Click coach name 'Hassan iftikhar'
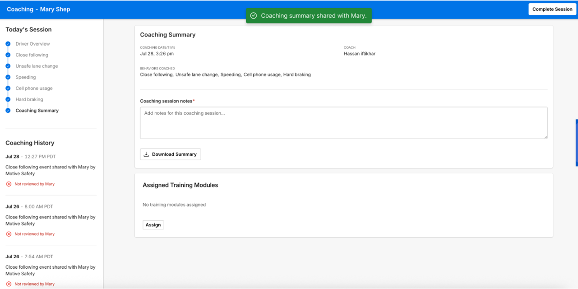The width and height of the screenshot is (578, 289). click(360, 54)
